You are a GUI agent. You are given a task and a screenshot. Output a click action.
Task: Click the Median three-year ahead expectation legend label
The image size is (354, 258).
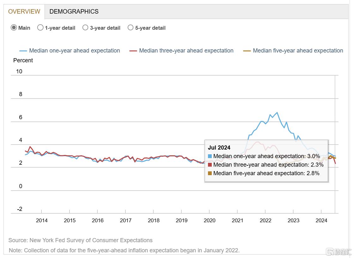coord(186,51)
